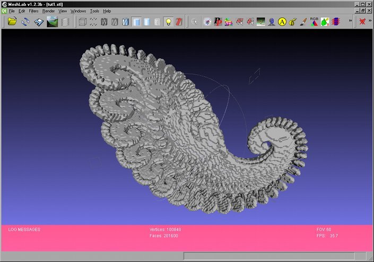
Task: Open the Layer dialog stack icon
Action: click(65, 22)
